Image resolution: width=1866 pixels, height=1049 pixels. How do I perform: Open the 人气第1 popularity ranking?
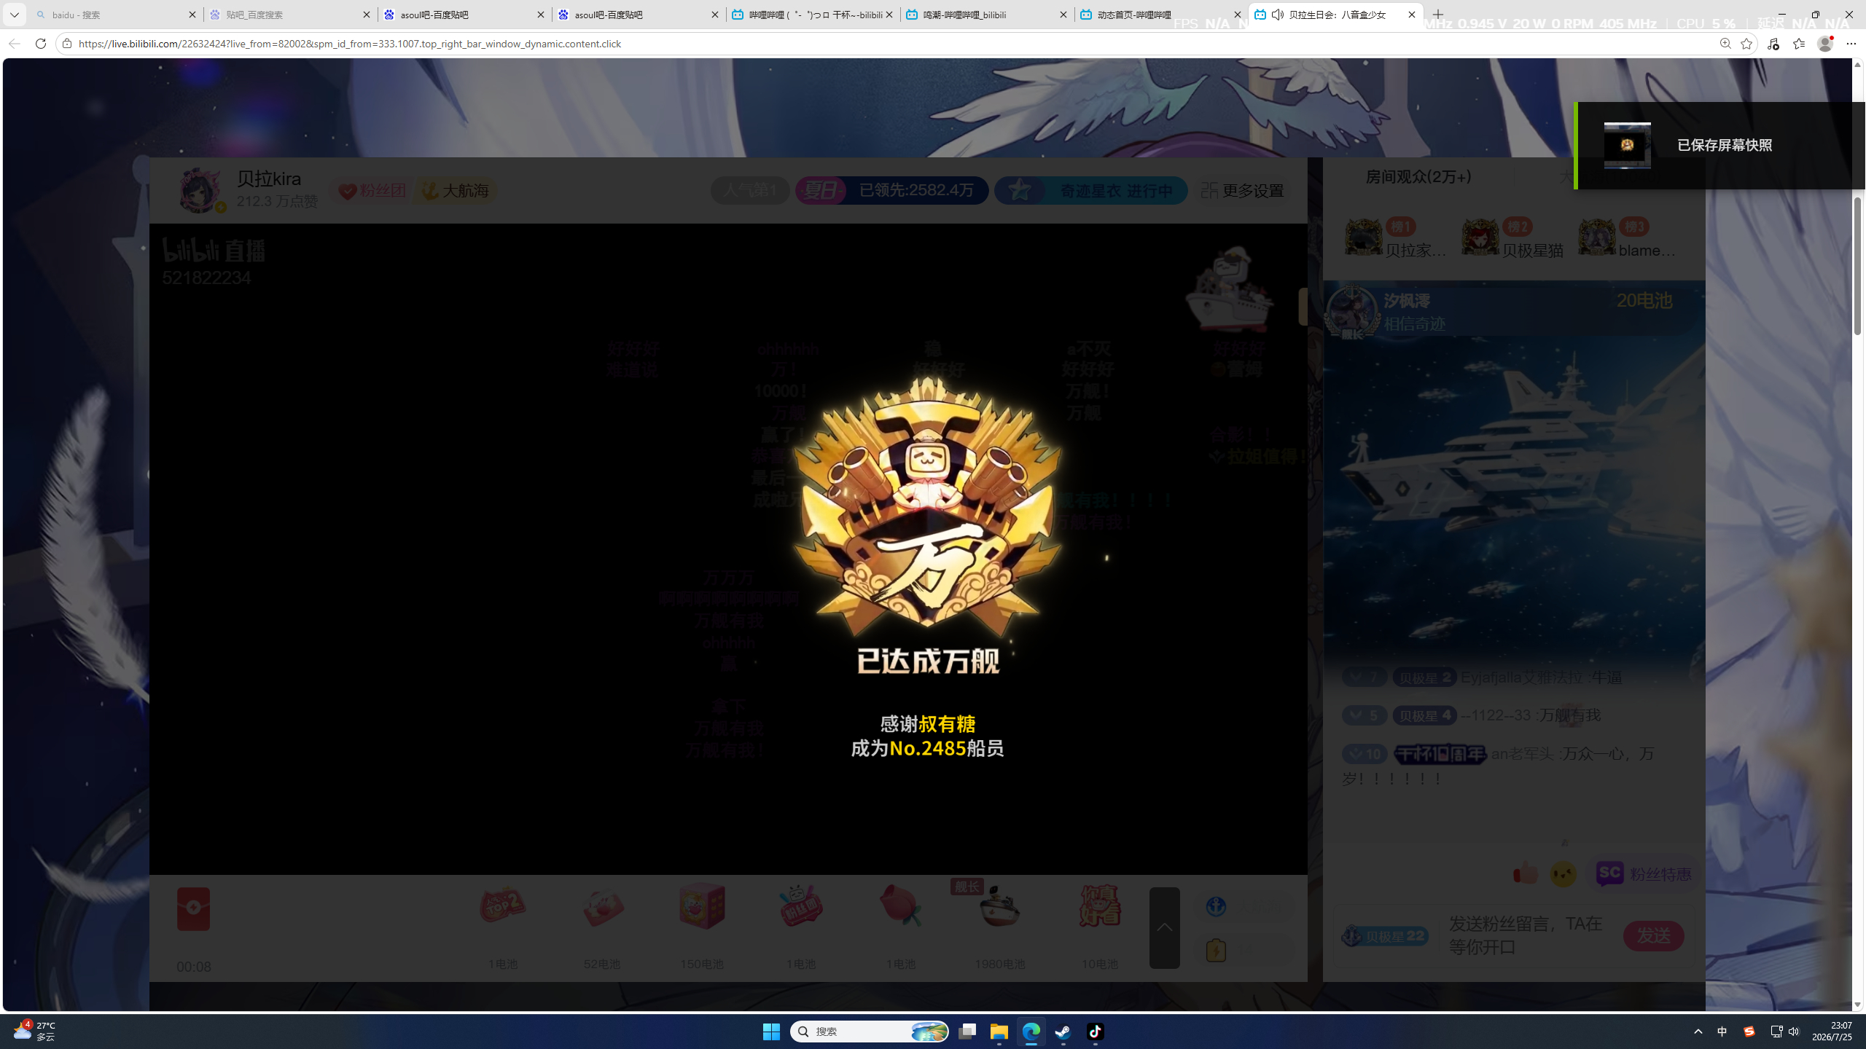[750, 191]
